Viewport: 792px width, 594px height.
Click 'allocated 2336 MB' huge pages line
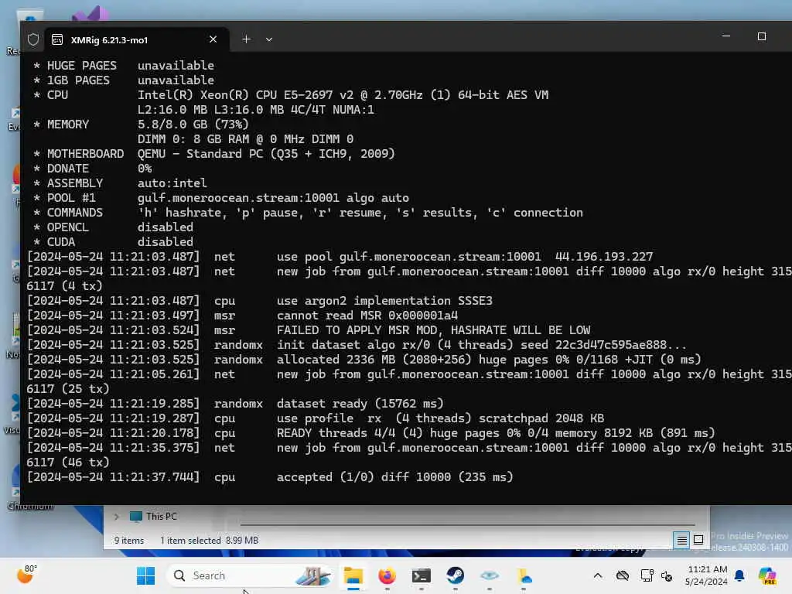364,359
